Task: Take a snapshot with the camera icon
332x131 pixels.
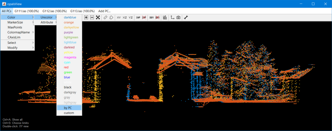Action: [x=178, y=17]
